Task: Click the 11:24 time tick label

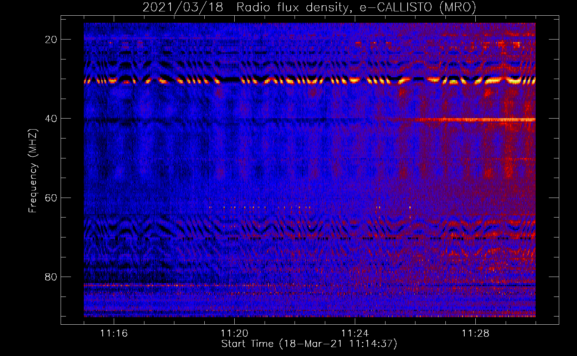Action: pos(355,334)
